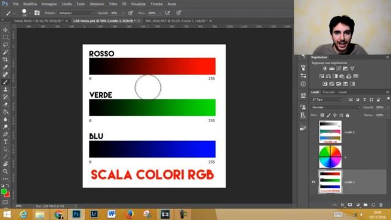This screenshot has height=220, width=391.
Task: Add a Vibrance adjustment
Action: coord(352,68)
